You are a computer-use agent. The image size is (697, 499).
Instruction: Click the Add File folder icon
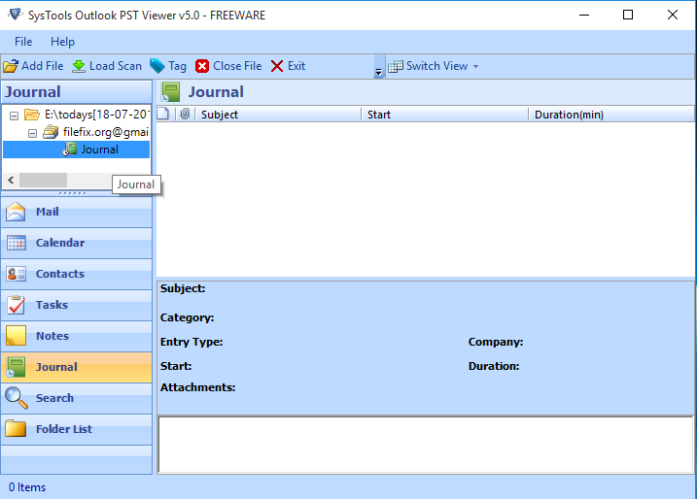click(11, 66)
